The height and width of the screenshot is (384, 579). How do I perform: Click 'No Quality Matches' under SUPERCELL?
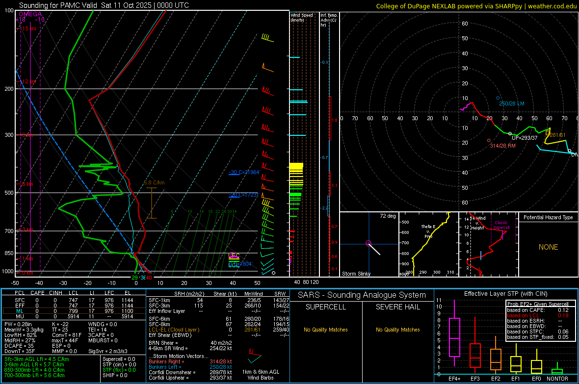[326, 330]
